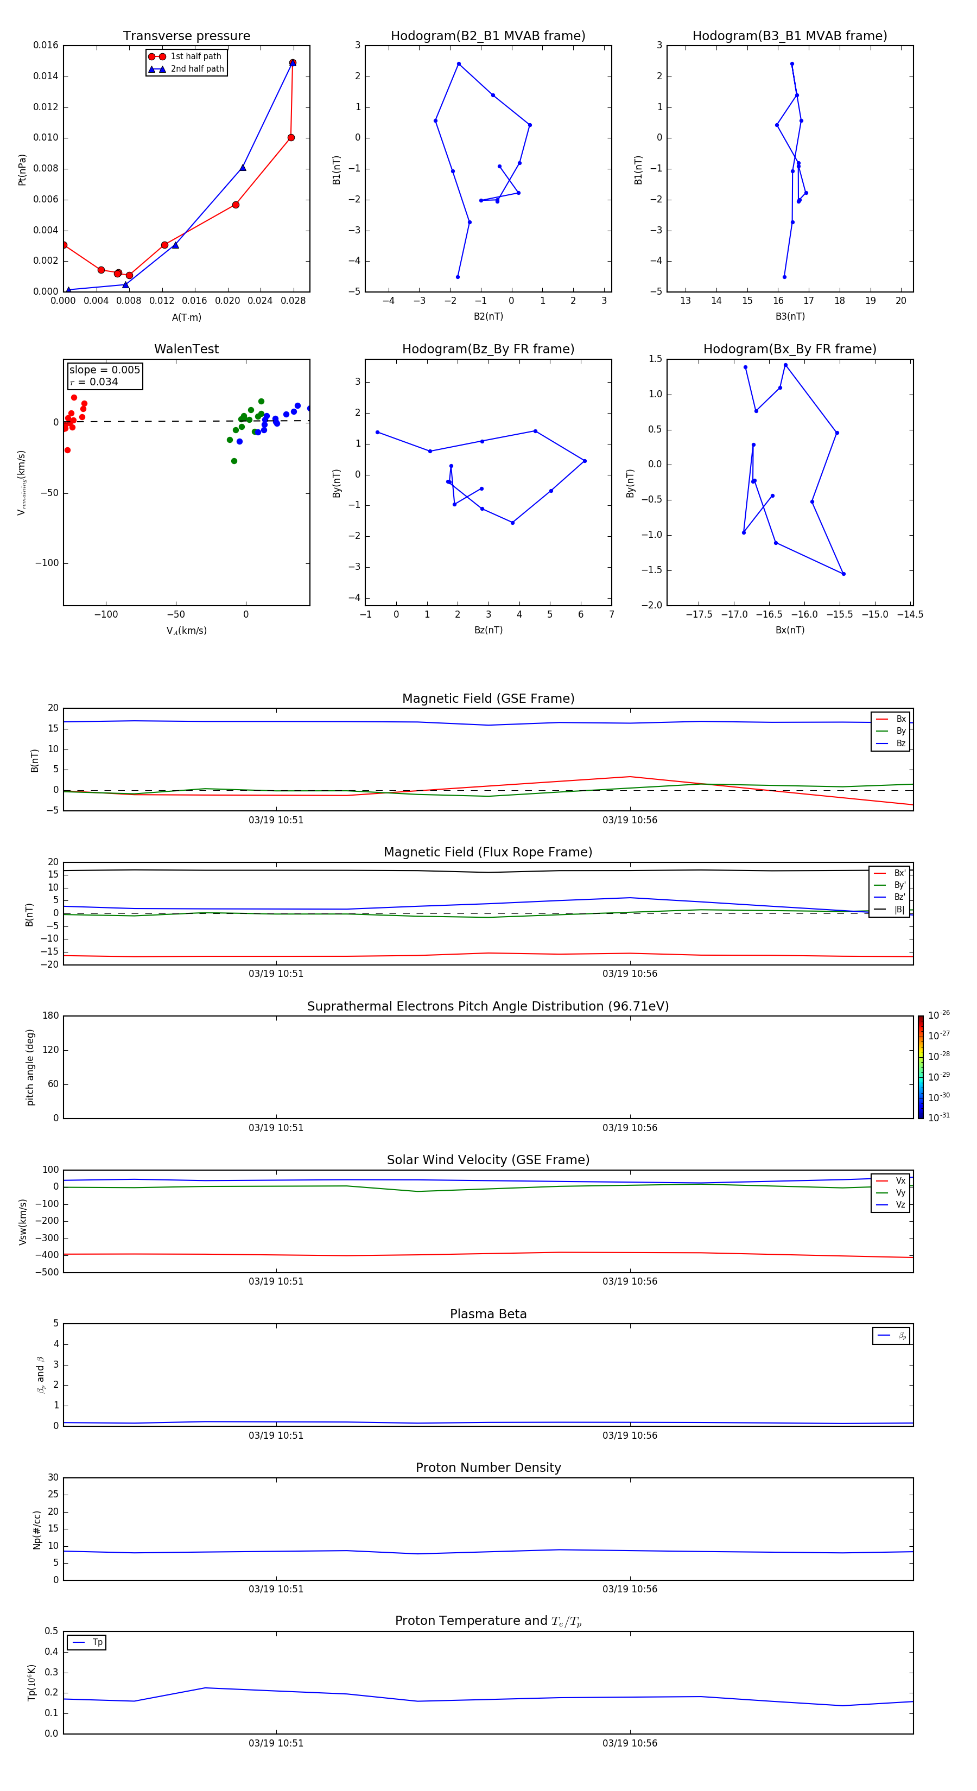This screenshot has height=1791, width=977.
Task: Click '03/19 10:56' tick under GSE magnetic field
Action: click(x=630, y=821)
